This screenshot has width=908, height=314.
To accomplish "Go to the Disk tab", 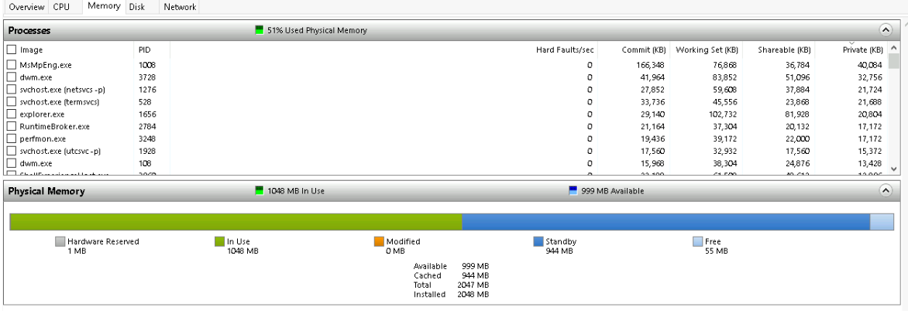I will [x=137, y=7].
